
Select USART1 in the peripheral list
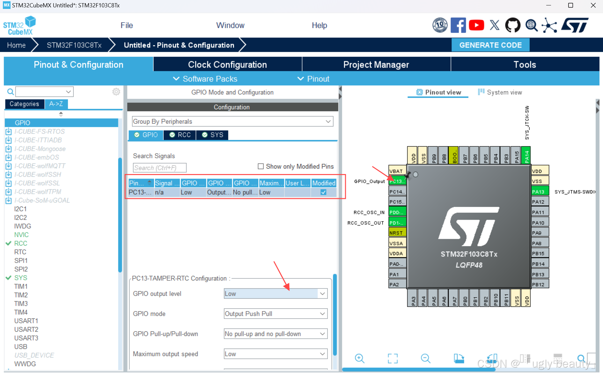point(26,321)
